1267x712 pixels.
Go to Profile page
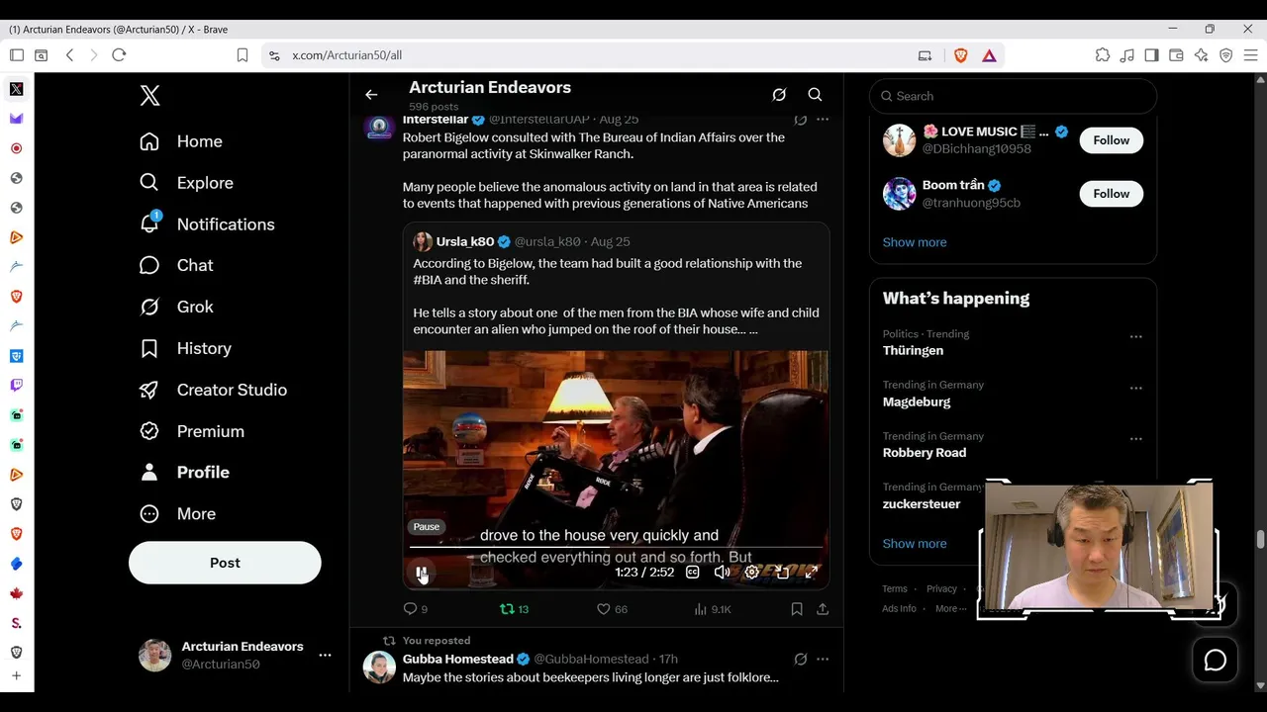coord(185,473)
